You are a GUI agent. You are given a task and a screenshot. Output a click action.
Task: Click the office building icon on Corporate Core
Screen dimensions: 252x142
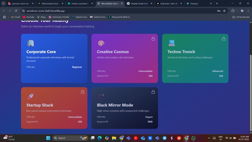pyautogui.click(x=31, y=43)
